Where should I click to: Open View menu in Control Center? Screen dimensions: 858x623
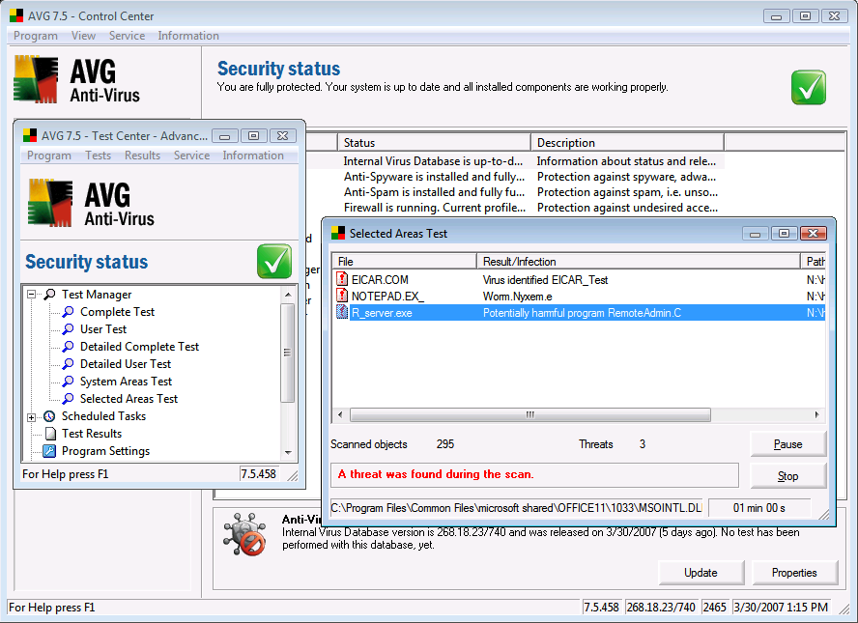pyautogui.click(x=83, y=36)
